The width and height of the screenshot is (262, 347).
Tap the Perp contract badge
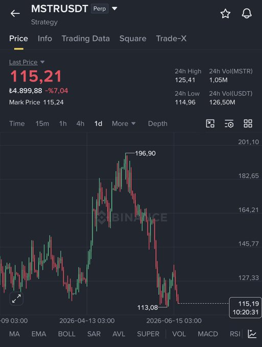(100, 9)
